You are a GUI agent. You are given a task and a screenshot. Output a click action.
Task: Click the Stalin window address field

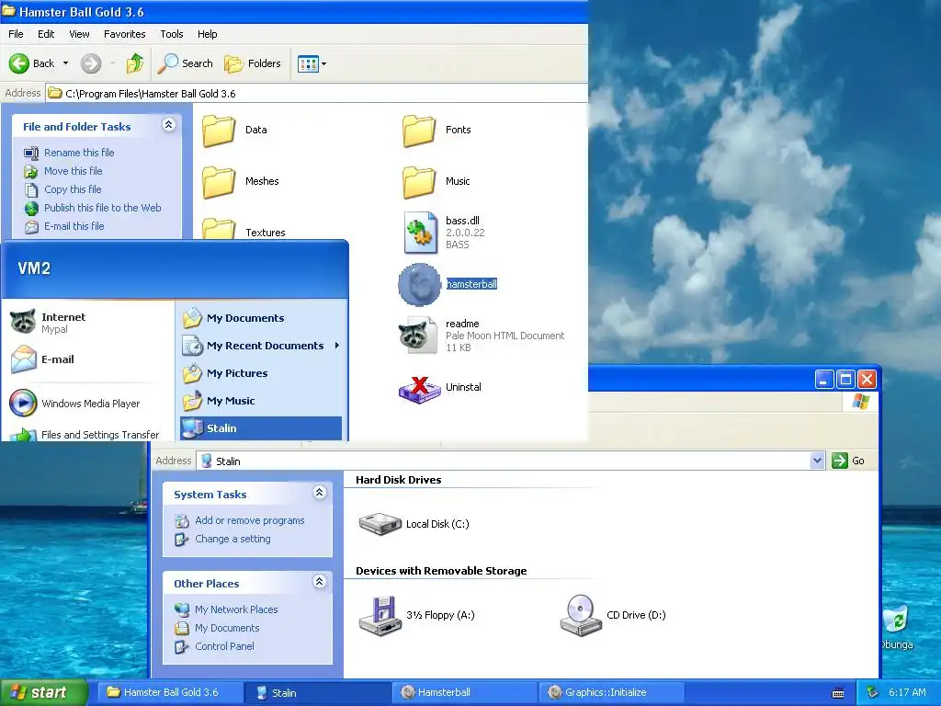(505, 461)
